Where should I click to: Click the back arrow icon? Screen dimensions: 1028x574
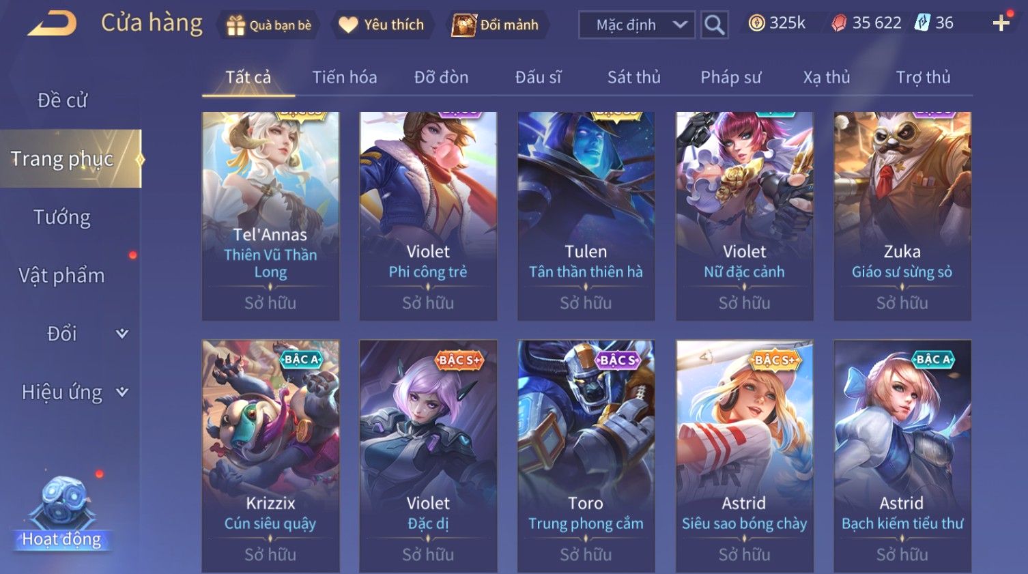52,23
